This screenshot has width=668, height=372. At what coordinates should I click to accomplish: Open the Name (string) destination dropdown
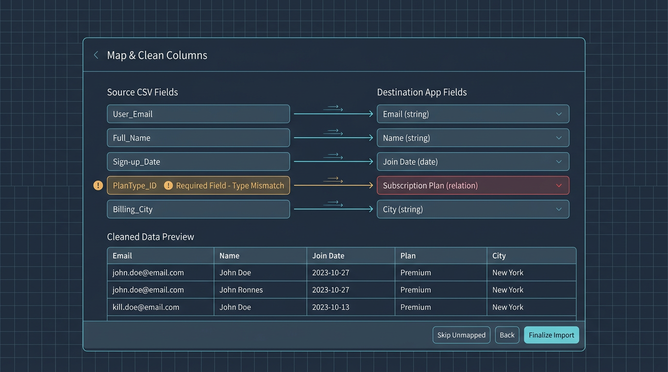[x=559, y=138]
